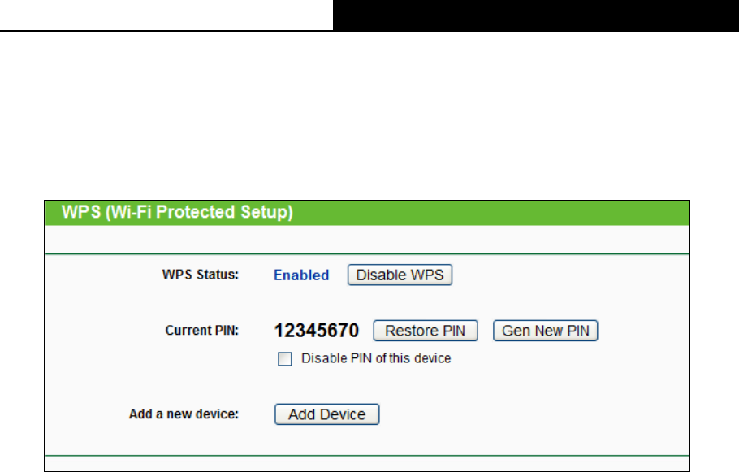This screenshot has height=472, width=739.
Task: Select the current PIN number 12345670
Action: click(x=316, y=331)
